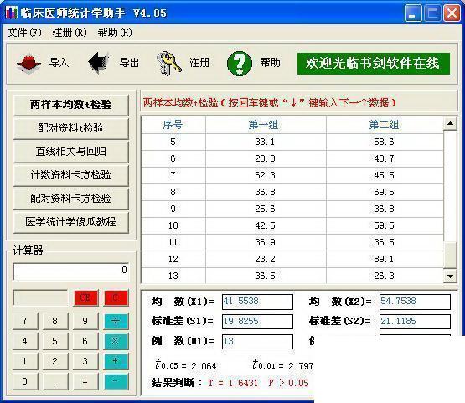Screen dimensions: 465x403
Task: Click first group cell 62.3 in row 7
Action: (266, 176)
